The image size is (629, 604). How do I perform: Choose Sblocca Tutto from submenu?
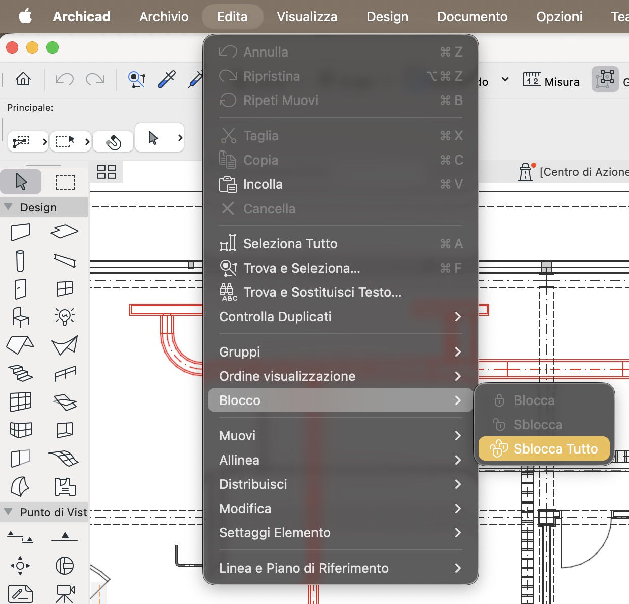(x=544, y=448)
